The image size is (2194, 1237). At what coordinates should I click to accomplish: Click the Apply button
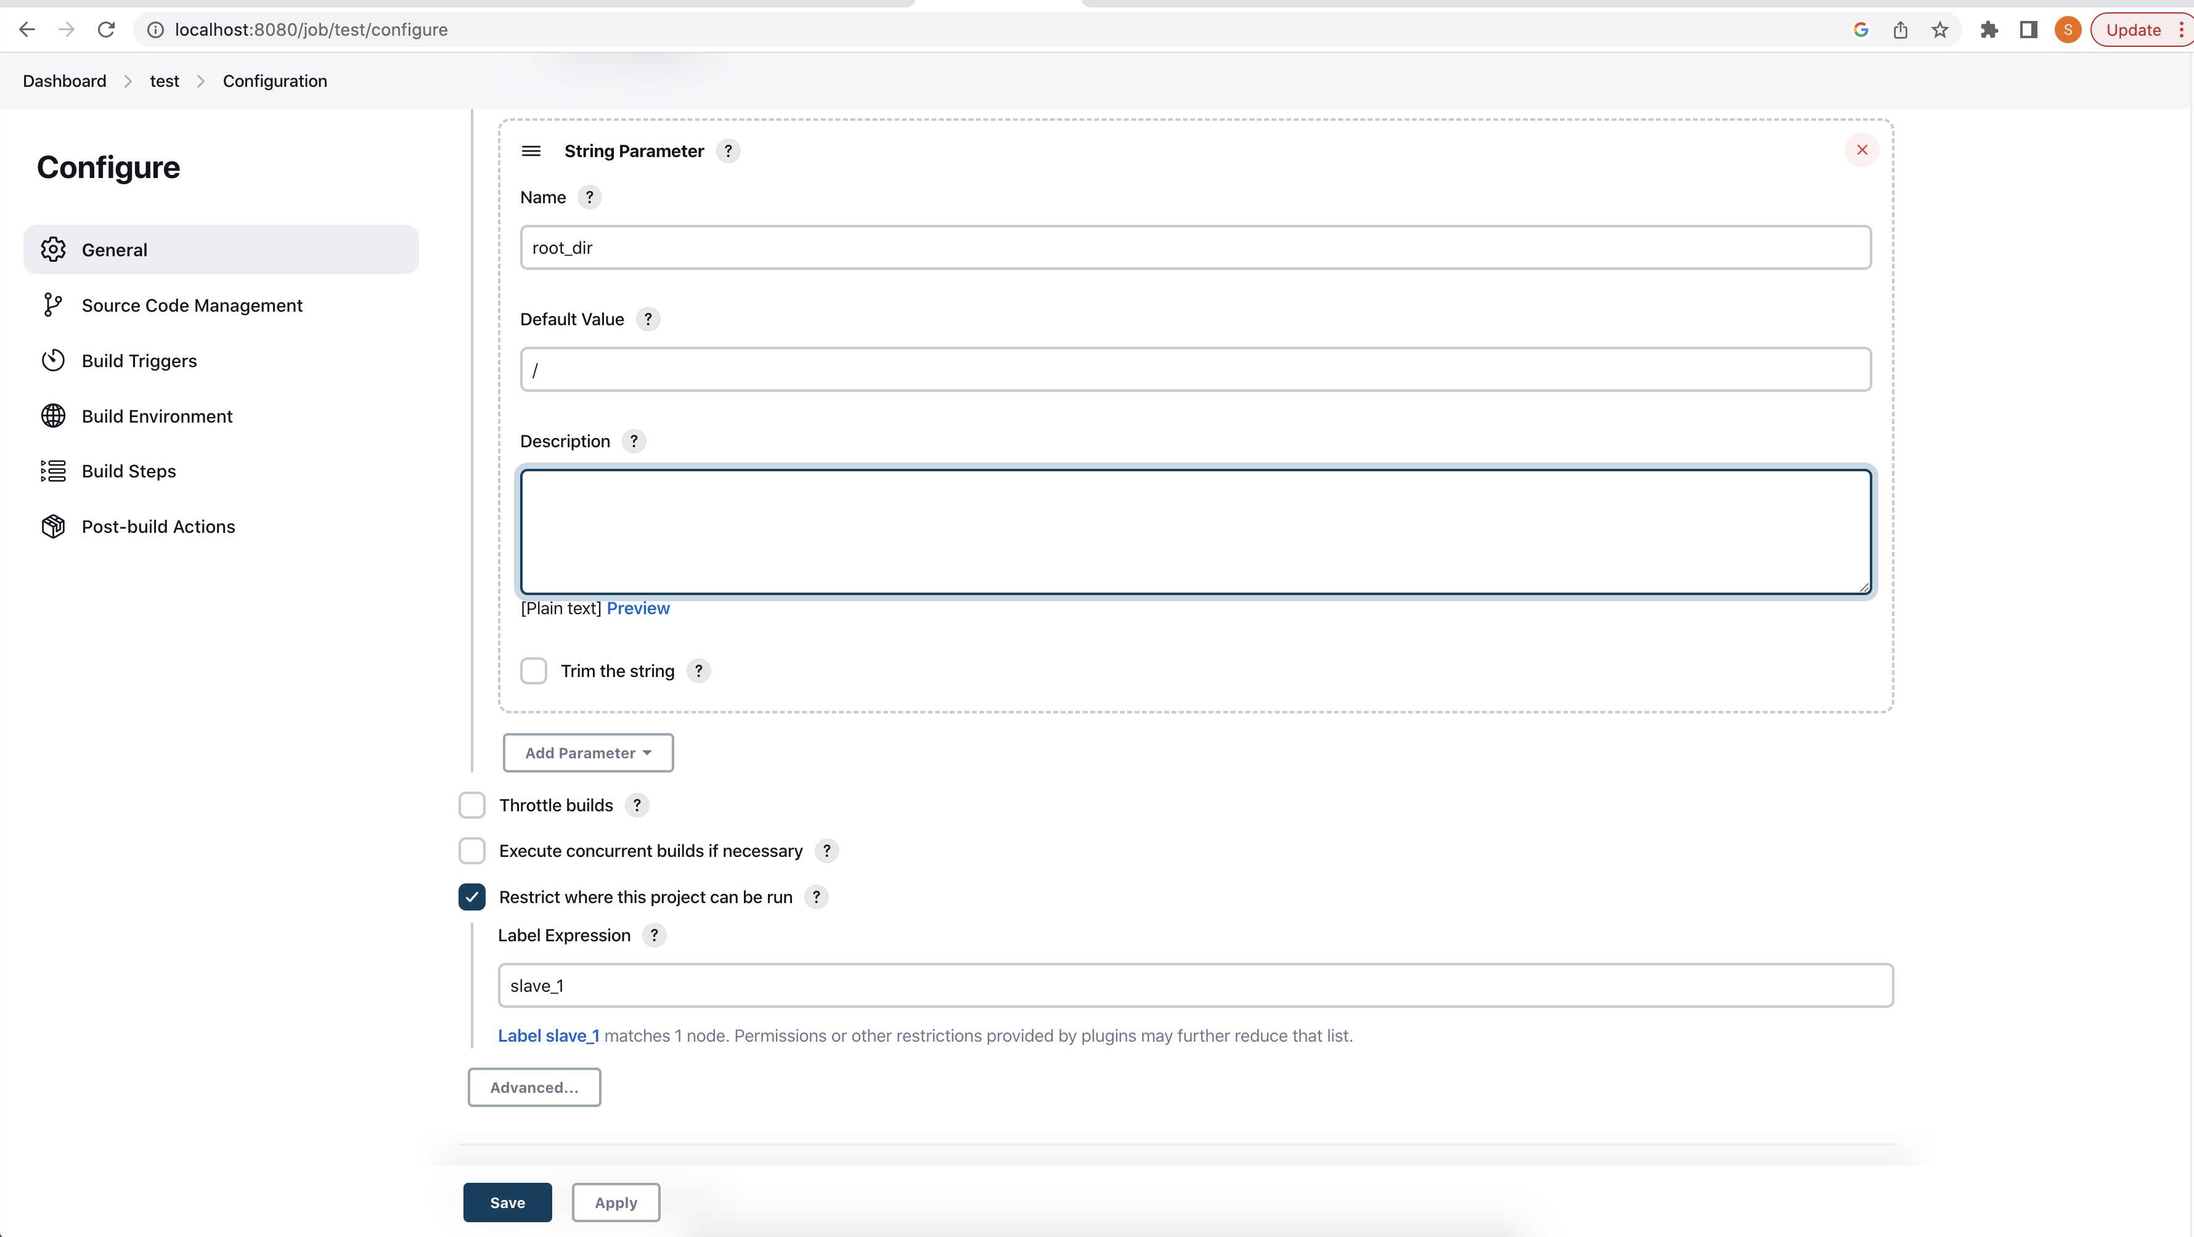pos(615,1202)
